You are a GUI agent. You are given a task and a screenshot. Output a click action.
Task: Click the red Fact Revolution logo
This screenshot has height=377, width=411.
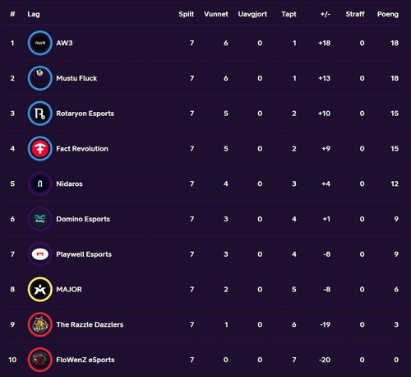tap(40, 149)
